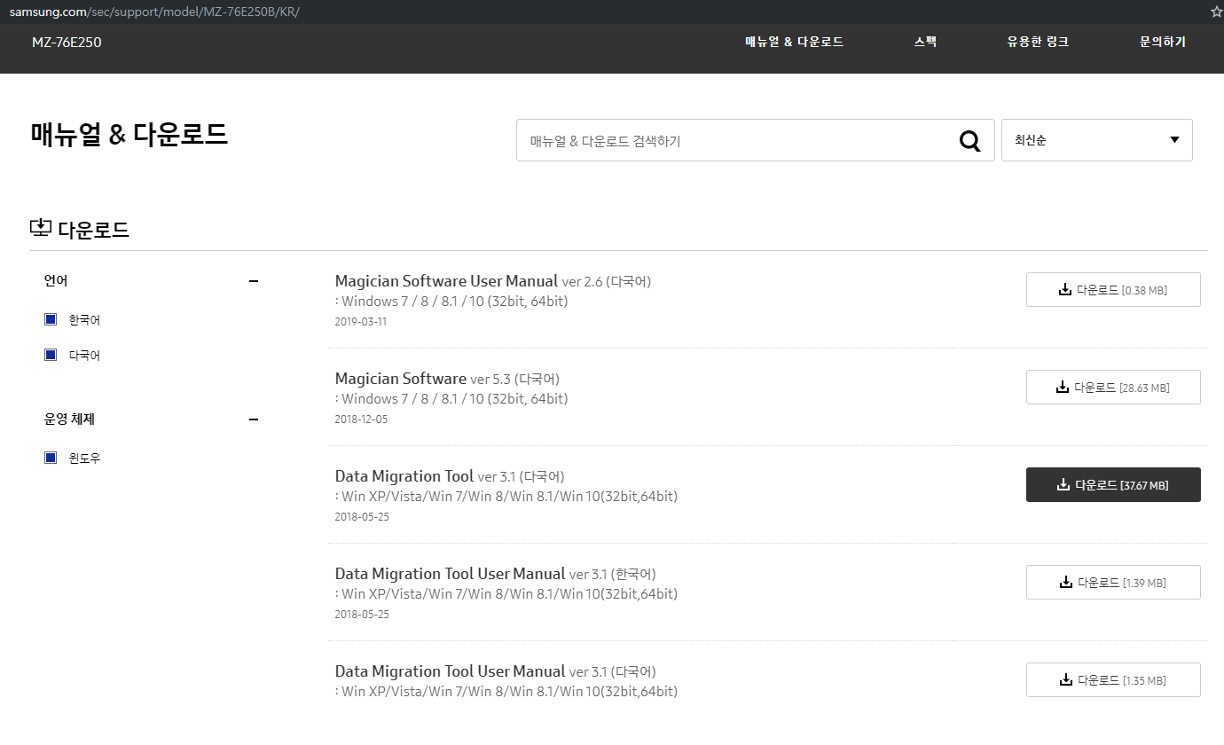Open the 문의하기 navigation tab
This screenshot has height=745, width=1224.
click(1162, 42)
